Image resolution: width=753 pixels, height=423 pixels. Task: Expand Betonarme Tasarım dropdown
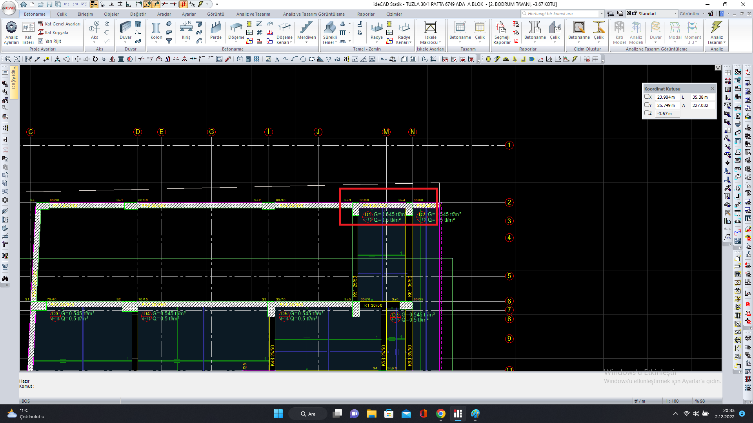click(460, 42)
